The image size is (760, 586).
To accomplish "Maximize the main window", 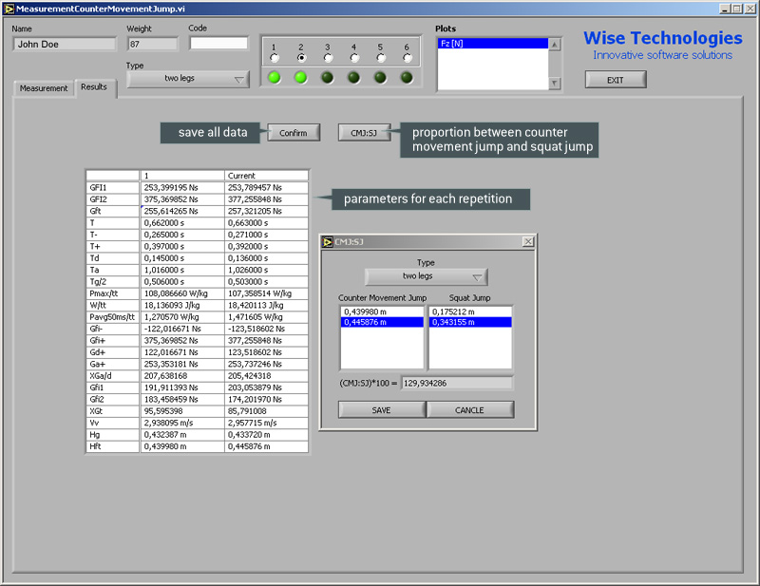I will tap(737, 9).
